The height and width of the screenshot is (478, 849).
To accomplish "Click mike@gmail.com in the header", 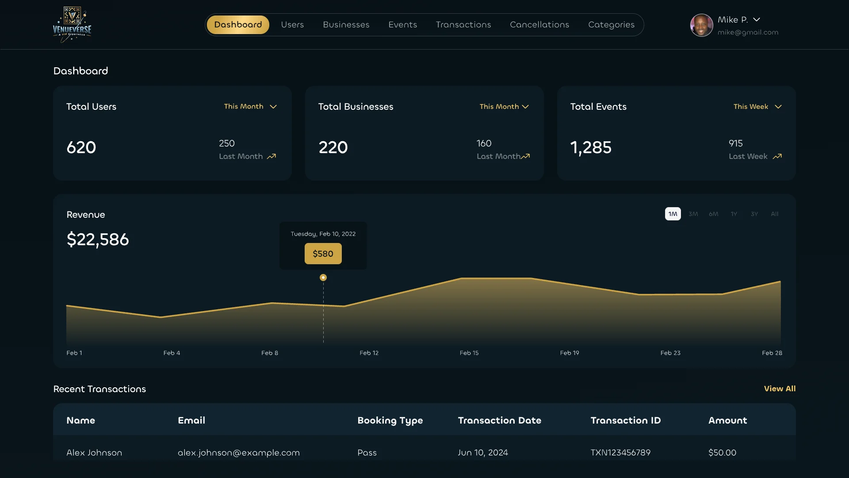I will [x=748, y=32].
